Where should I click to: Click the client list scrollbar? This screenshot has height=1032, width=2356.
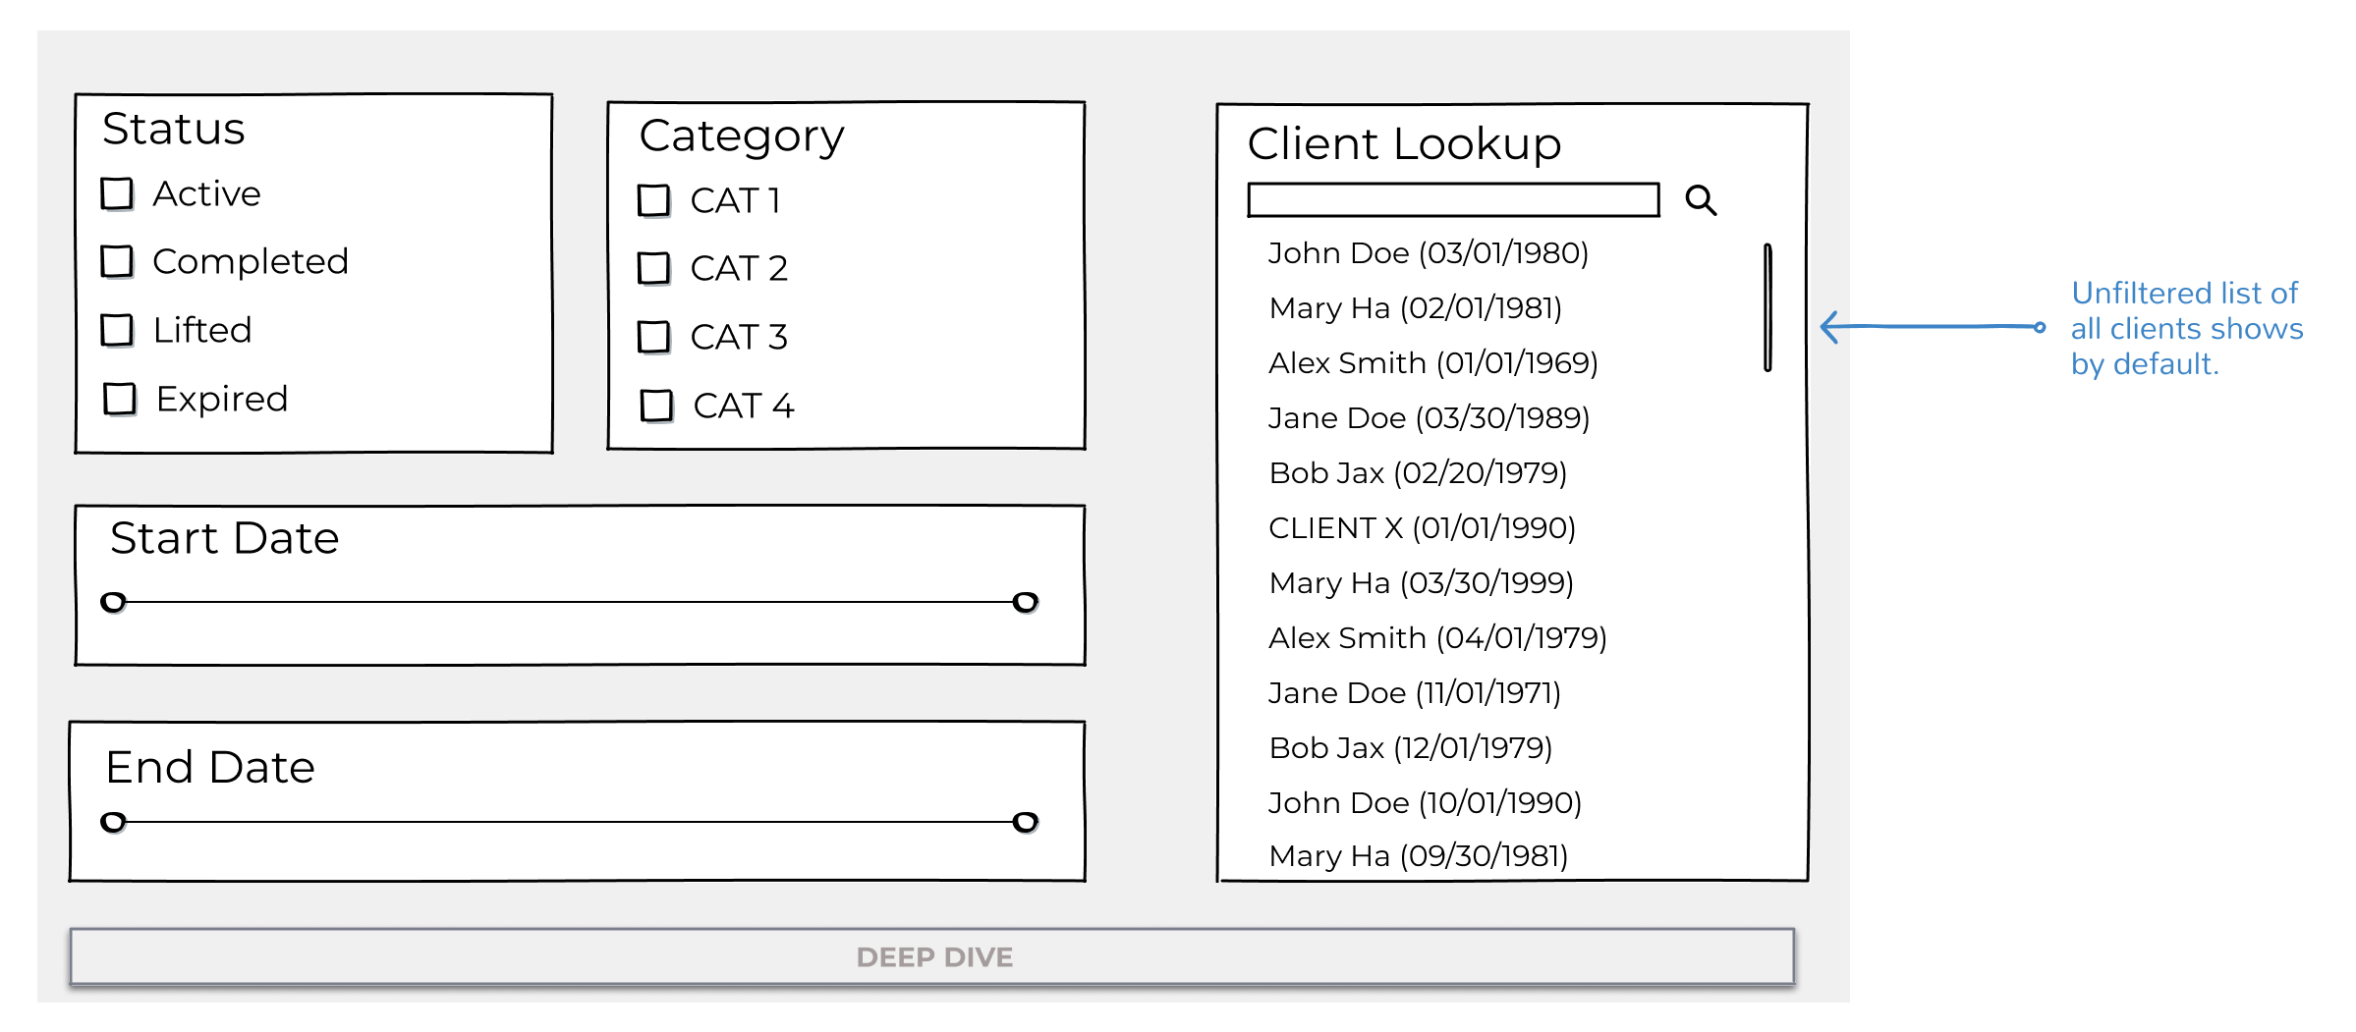[x=1767, y=307]
